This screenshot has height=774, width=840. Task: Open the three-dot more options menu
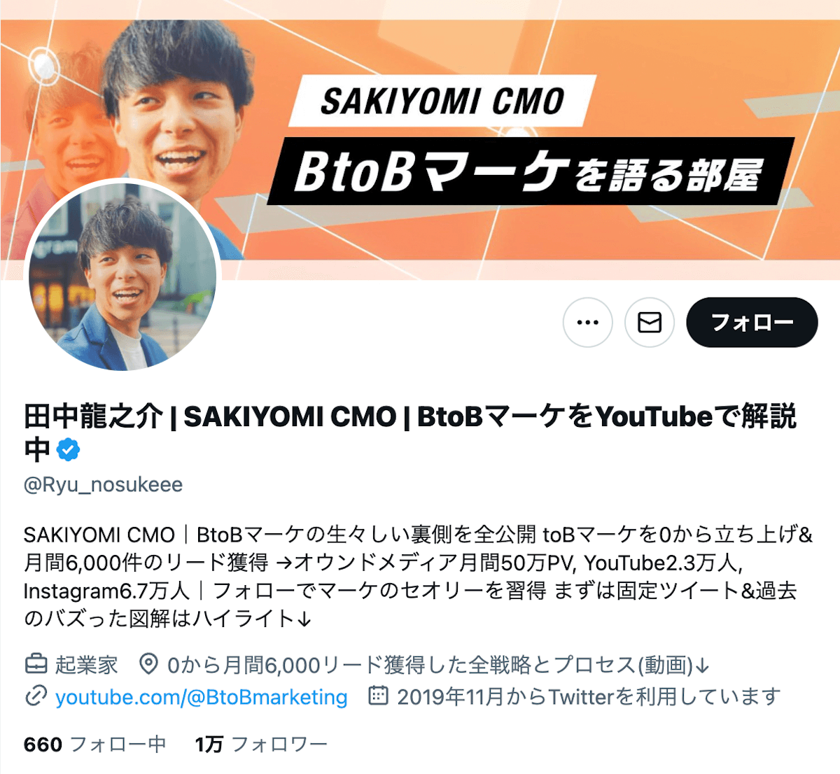(x=587, y=323)
